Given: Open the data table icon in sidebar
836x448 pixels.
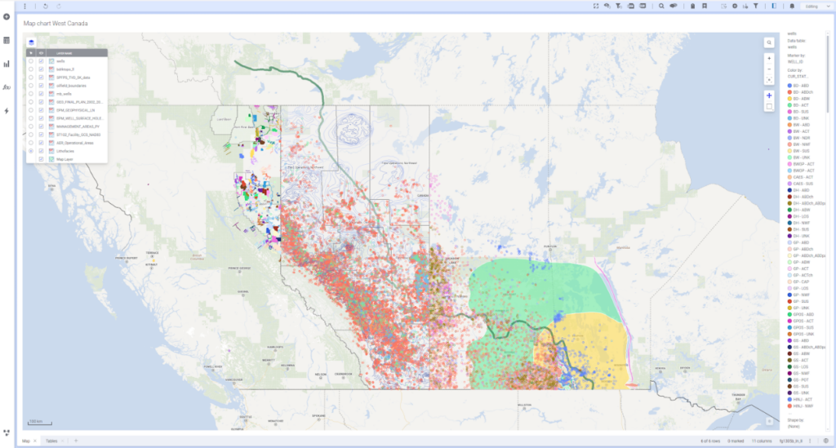Looking at the screenshot, I should click(x=7, y=40).
